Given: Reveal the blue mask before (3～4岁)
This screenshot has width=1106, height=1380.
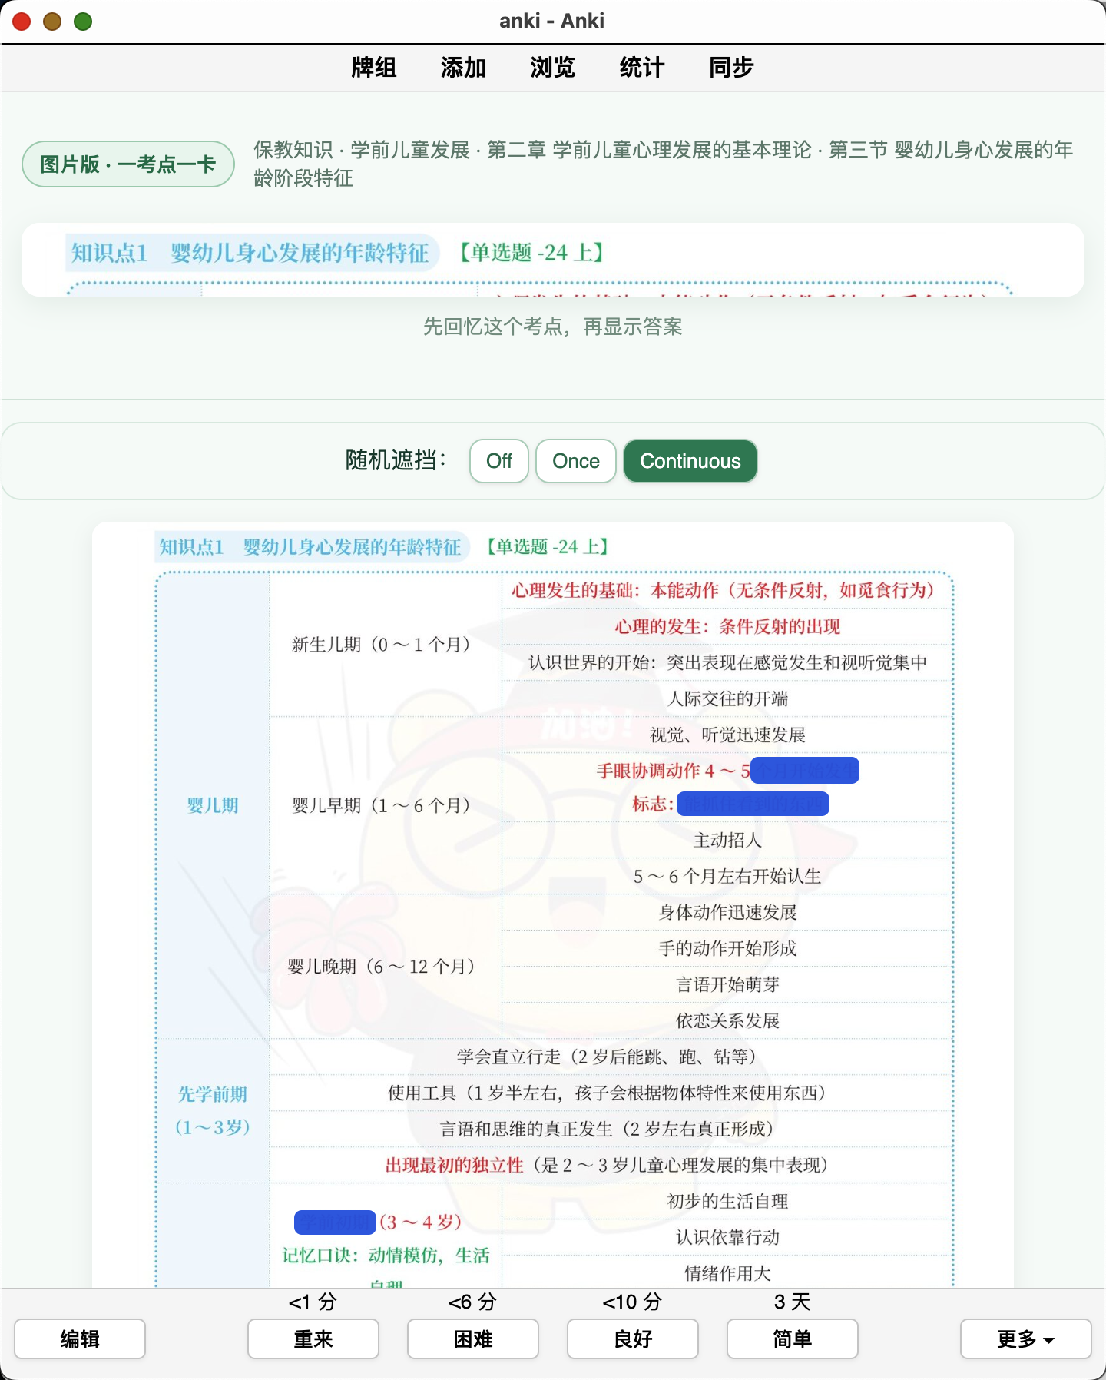Looking at the screenshot, I should pyautogui.click(x=335, y=1222).
